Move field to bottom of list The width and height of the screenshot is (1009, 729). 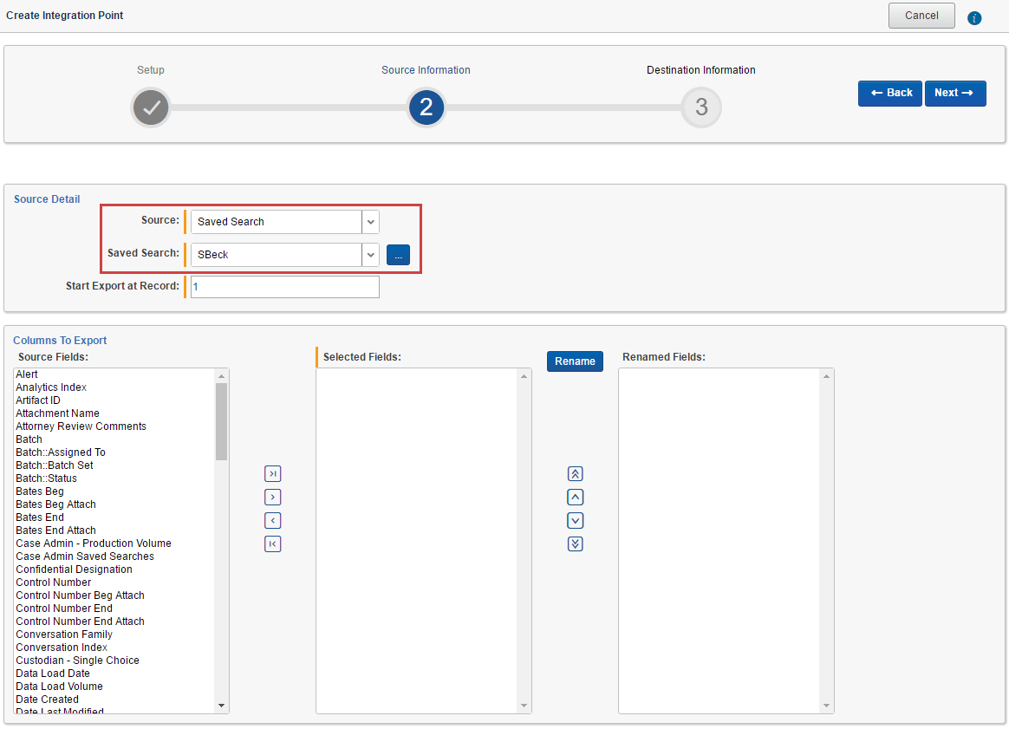point(576,543)
